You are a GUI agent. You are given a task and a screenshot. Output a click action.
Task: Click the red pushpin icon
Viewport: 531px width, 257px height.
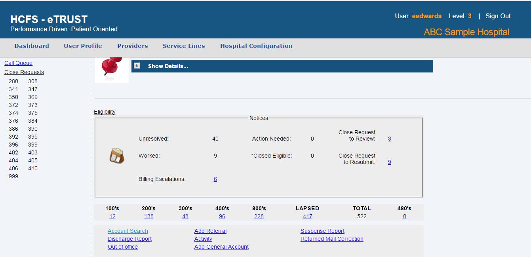pos(112,67)
